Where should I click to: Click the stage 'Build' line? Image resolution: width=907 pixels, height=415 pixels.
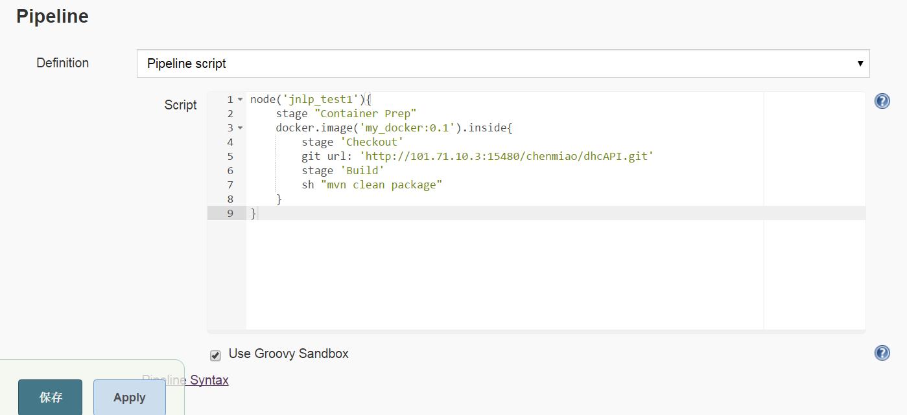tap(343, 171)
